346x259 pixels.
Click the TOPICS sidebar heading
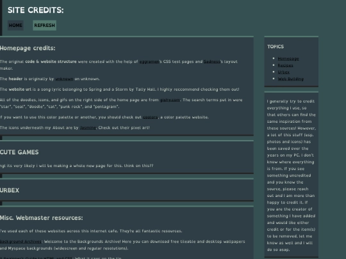pyautogui.click(x=276, y=47)
